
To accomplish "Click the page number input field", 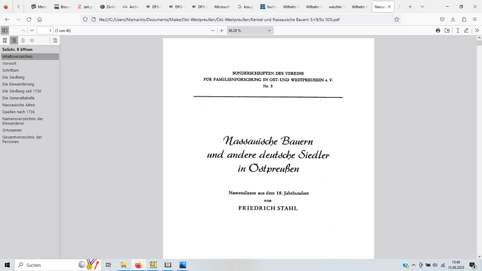I will click(45, 31).
